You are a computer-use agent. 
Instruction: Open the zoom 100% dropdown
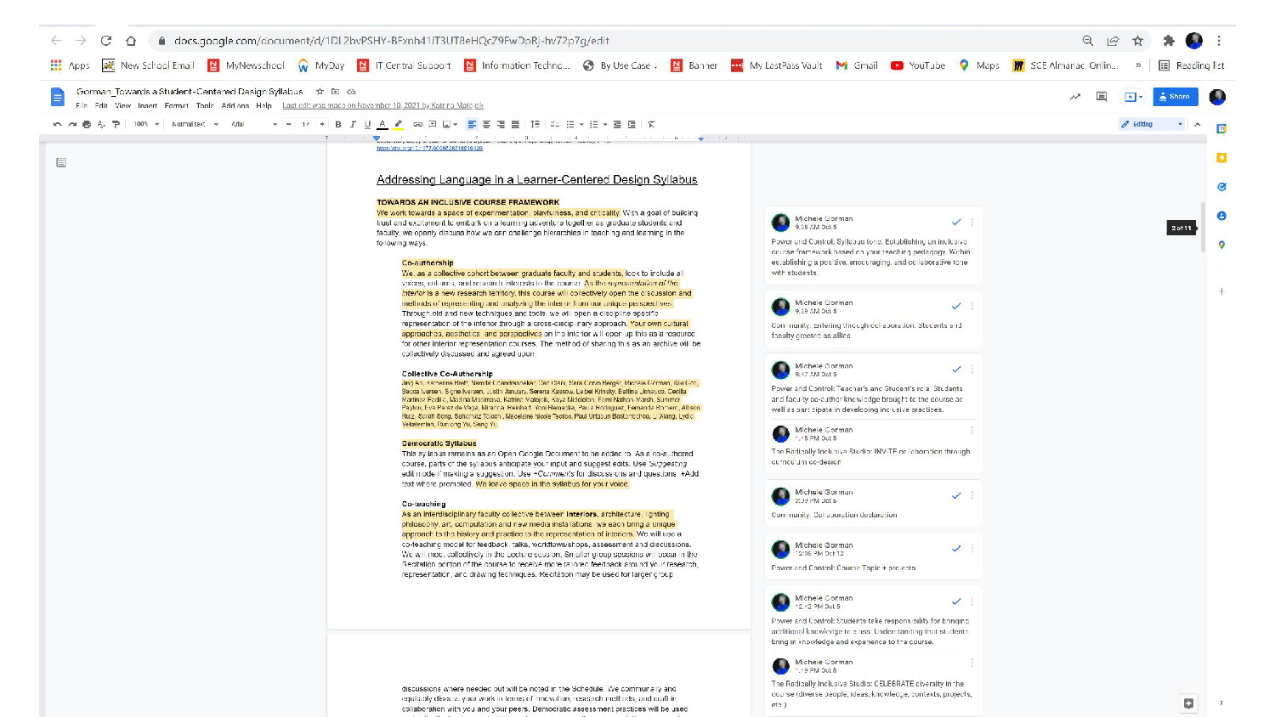tap(146, 124)
